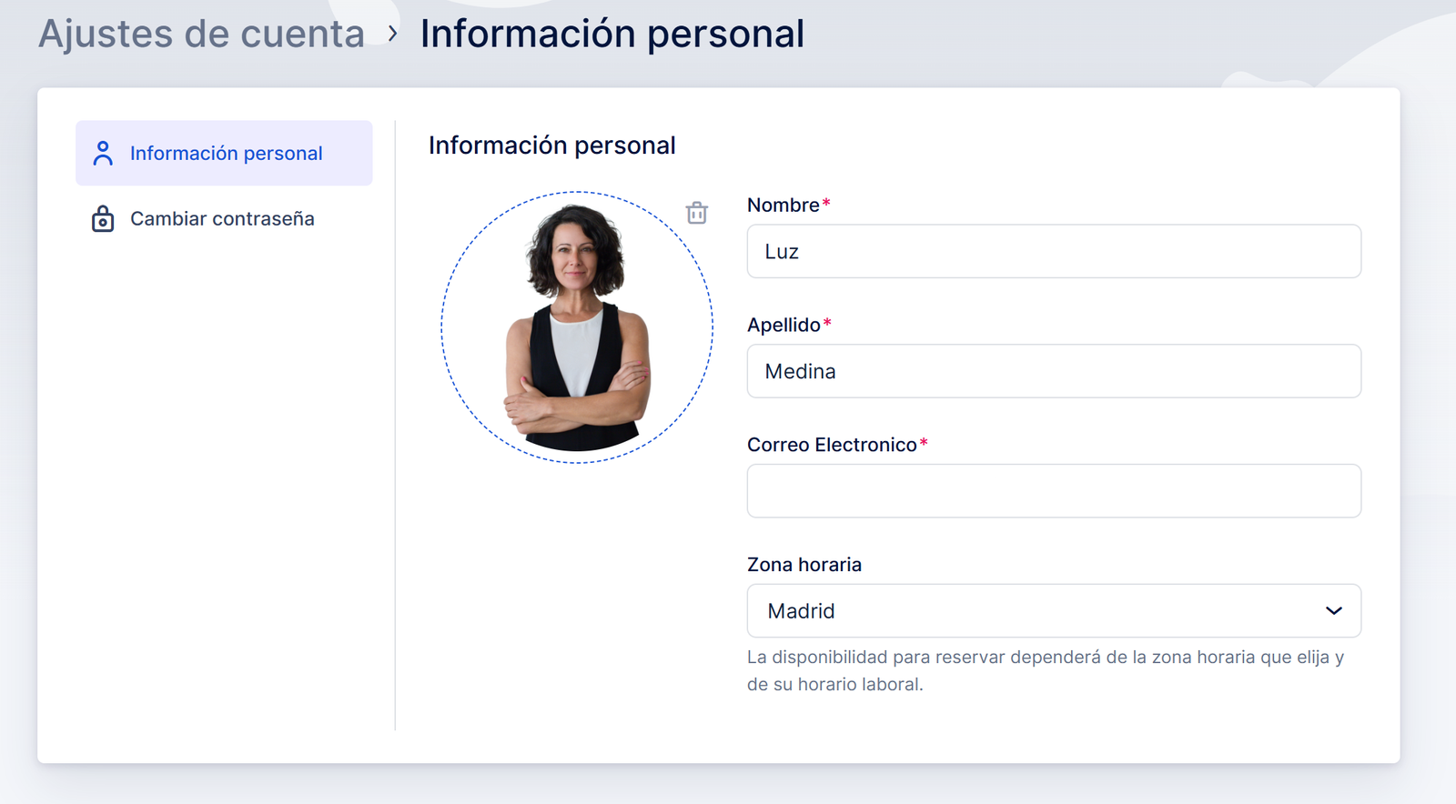Click the Información personal section heading

click(551, 146)
